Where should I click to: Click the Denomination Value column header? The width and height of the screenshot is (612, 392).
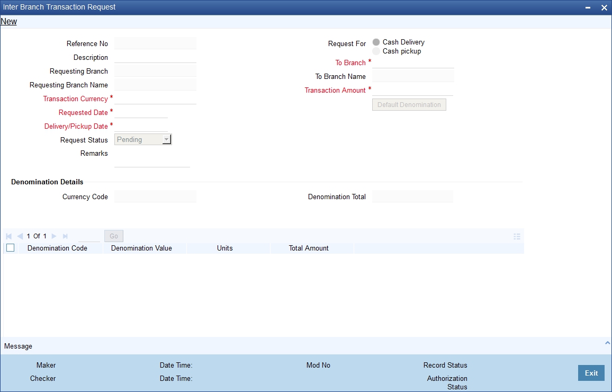(x=141, y=248)
